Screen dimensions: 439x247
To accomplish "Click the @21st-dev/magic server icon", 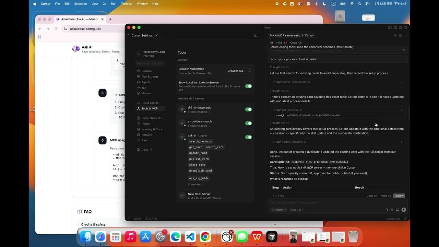I will point(182,109).
